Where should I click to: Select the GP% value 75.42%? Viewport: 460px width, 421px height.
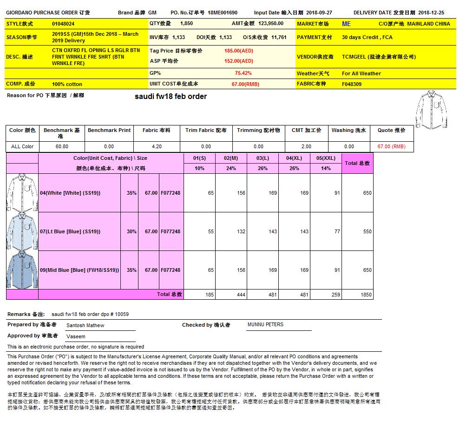coord(243,73)
